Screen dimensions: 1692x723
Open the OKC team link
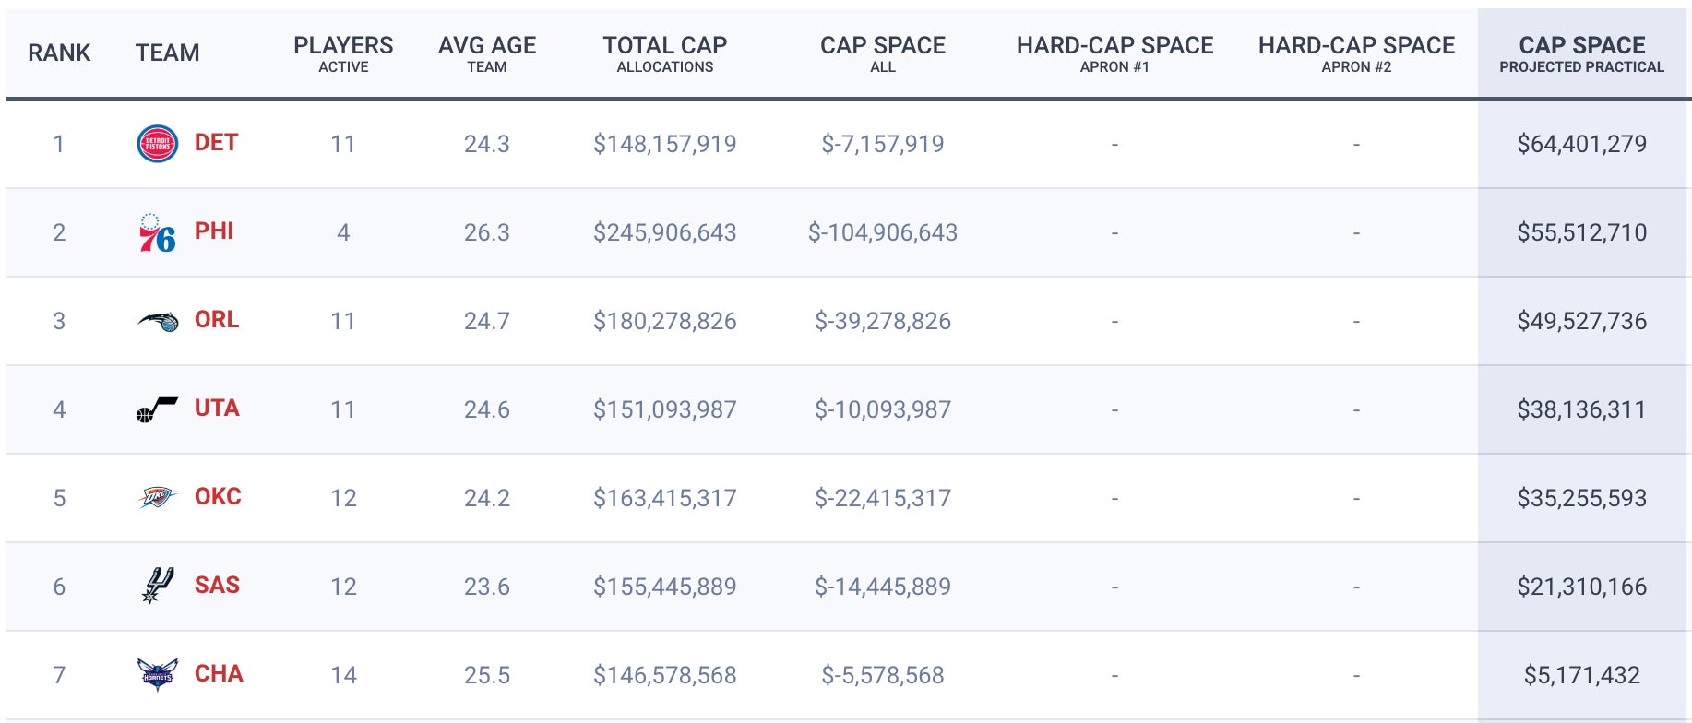(x=218, y=497)
